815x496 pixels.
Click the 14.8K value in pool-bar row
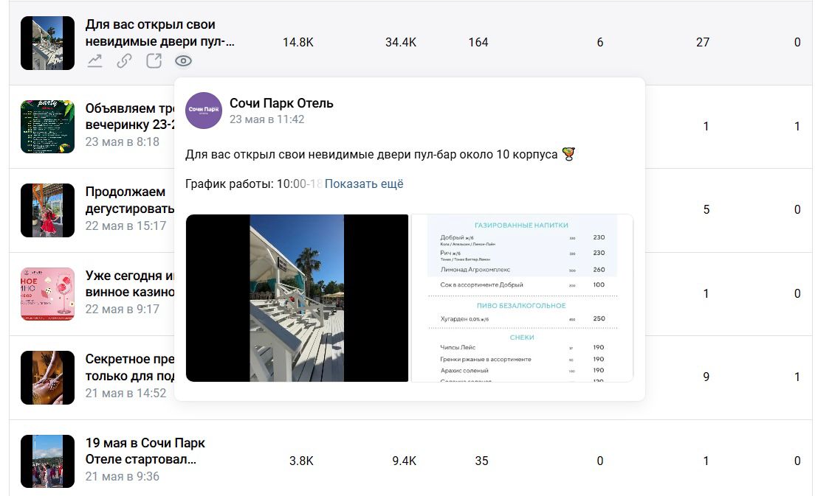point(298,43)
